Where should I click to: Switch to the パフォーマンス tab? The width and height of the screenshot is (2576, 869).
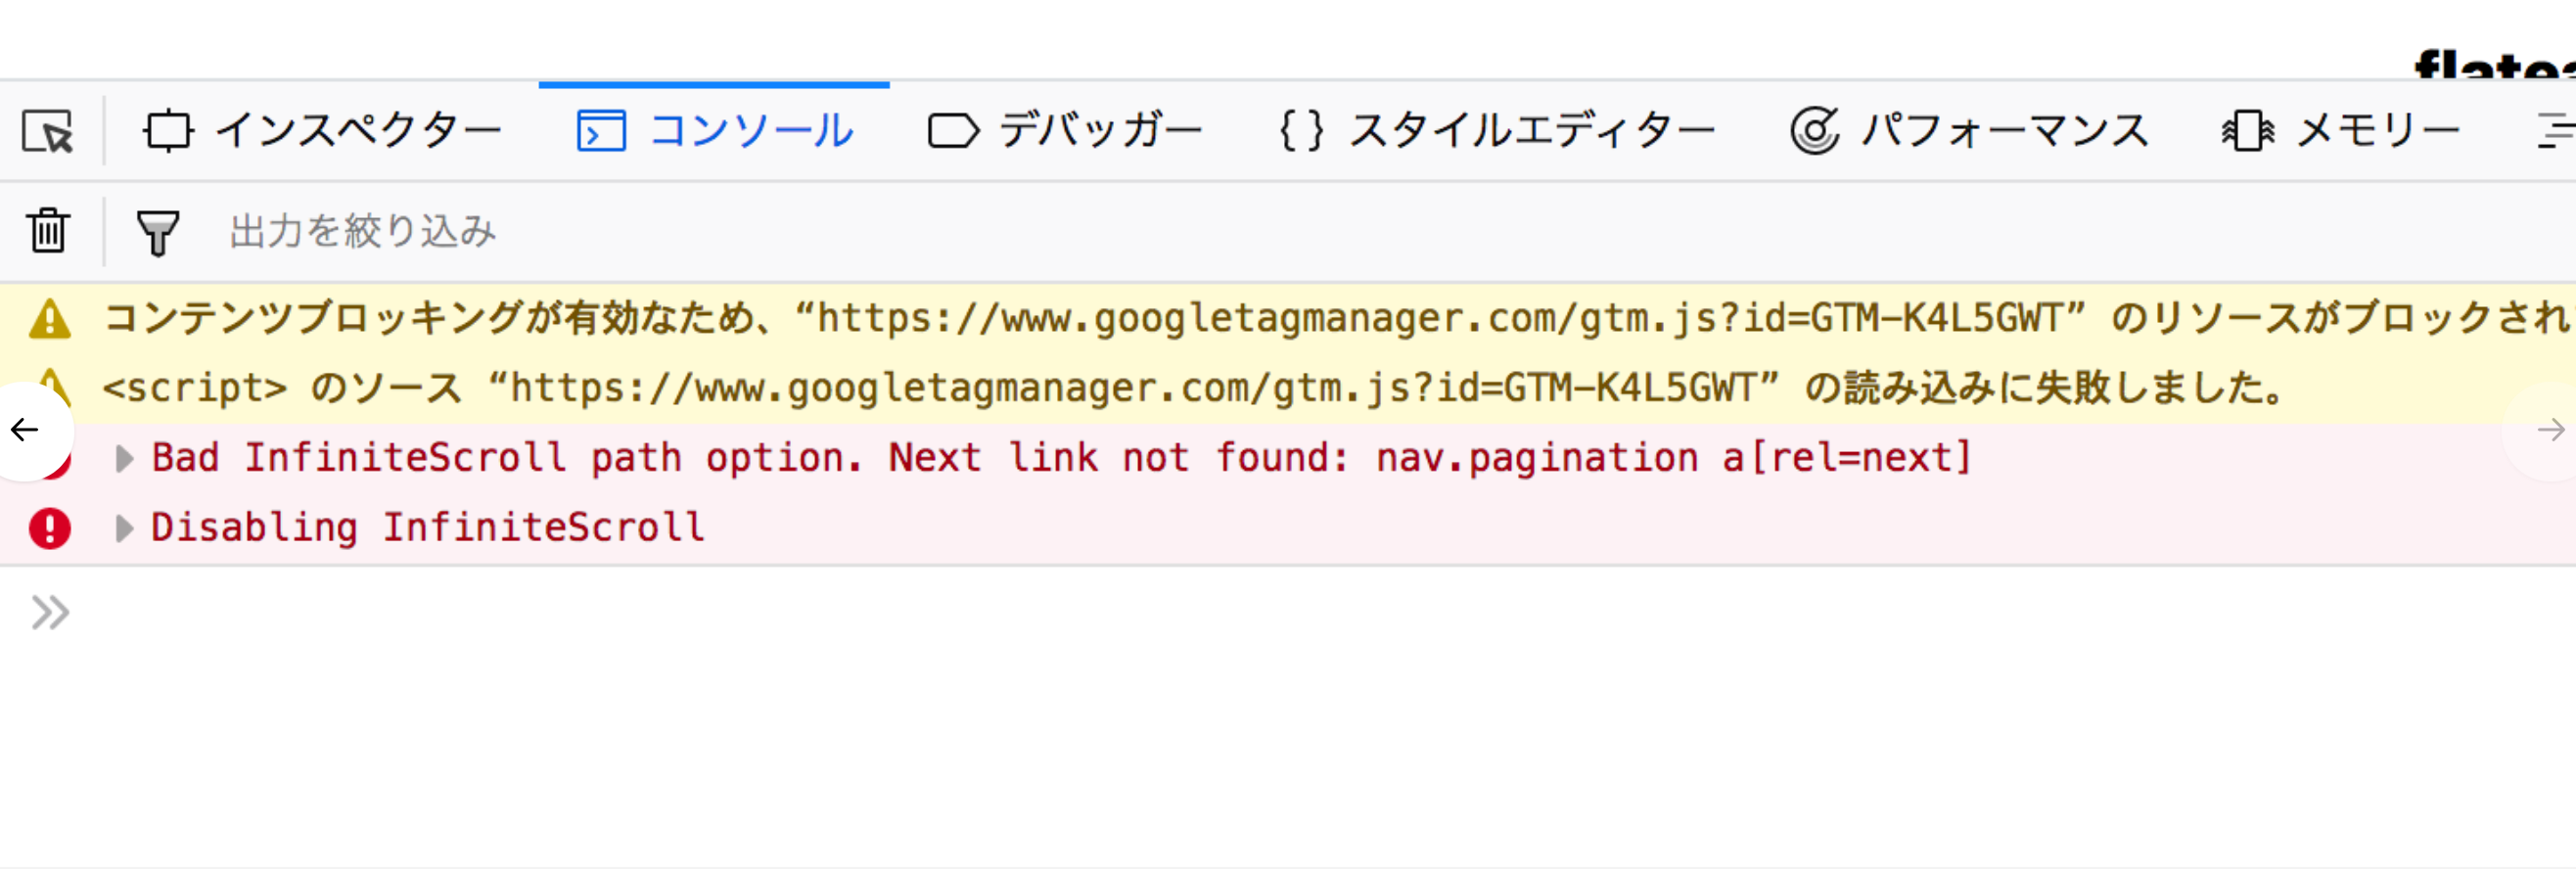(x=1969, y=131)
